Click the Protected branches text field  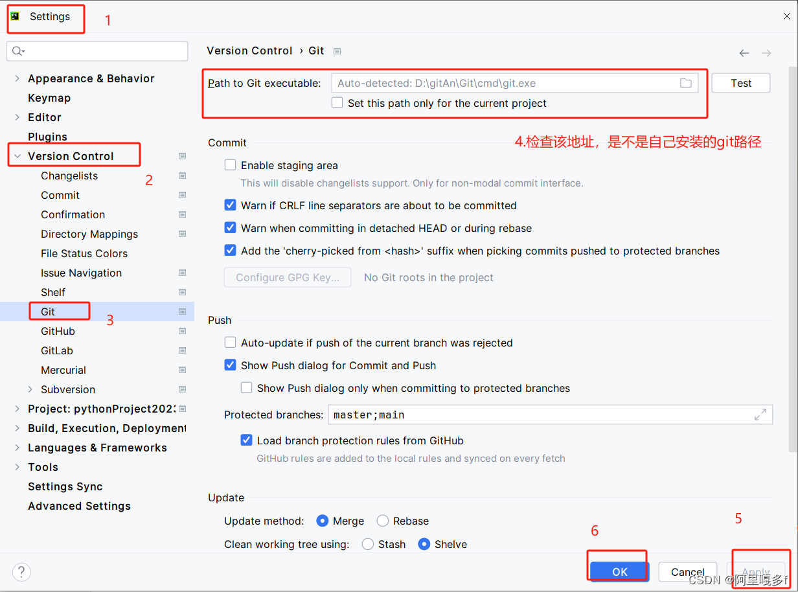[x=551, y=415]
